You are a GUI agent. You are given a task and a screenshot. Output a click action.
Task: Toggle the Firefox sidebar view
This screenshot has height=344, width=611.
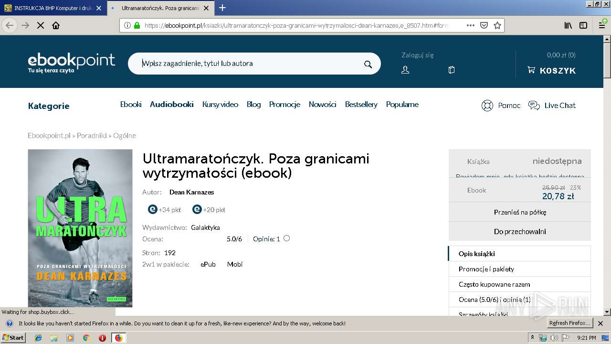click(x=583, y=25)
